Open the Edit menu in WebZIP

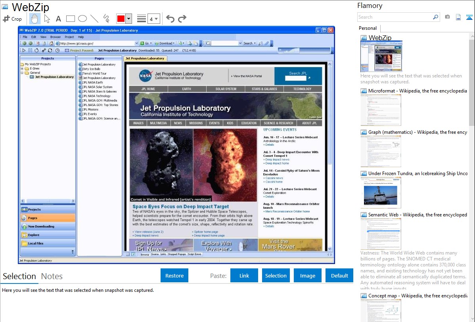point(34,37)
